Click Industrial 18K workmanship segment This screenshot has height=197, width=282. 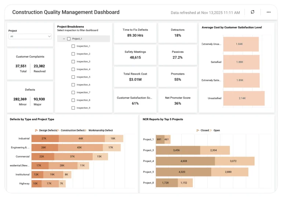[114, 138]
